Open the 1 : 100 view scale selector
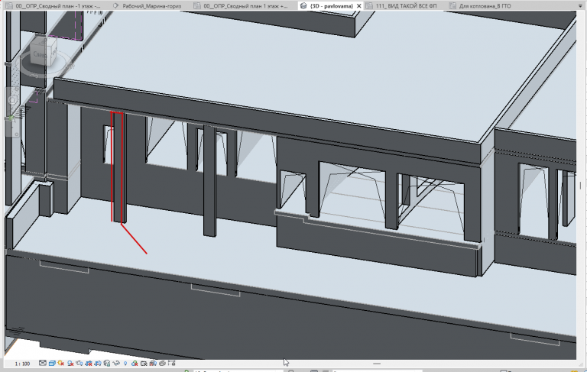The width and height of the screenshot is (587, 372). 22,364
